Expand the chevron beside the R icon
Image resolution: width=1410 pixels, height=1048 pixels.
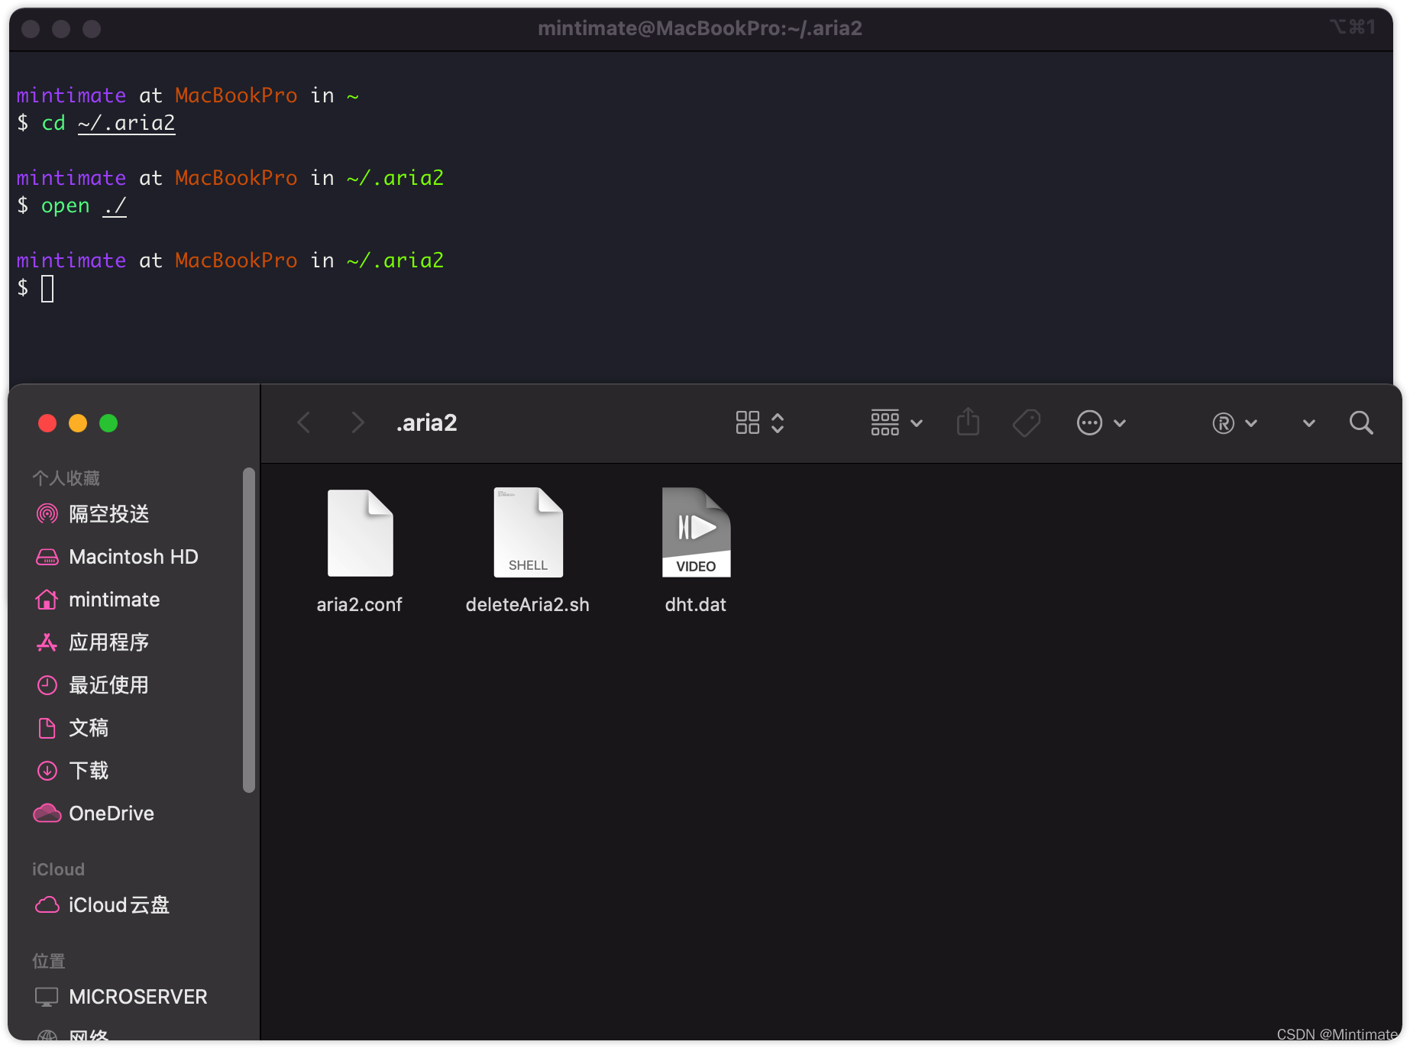(x=1251, y=423)
